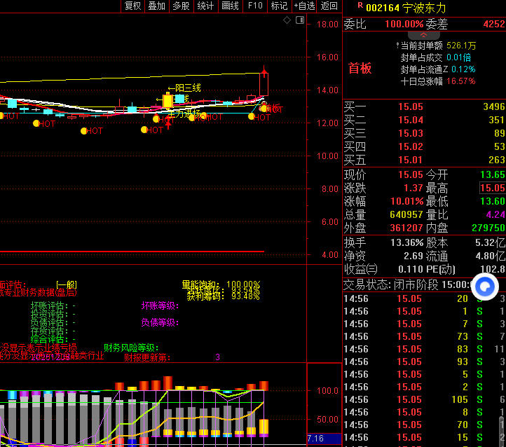Activate the 画线 drawing tool

[x=230, y=6]
